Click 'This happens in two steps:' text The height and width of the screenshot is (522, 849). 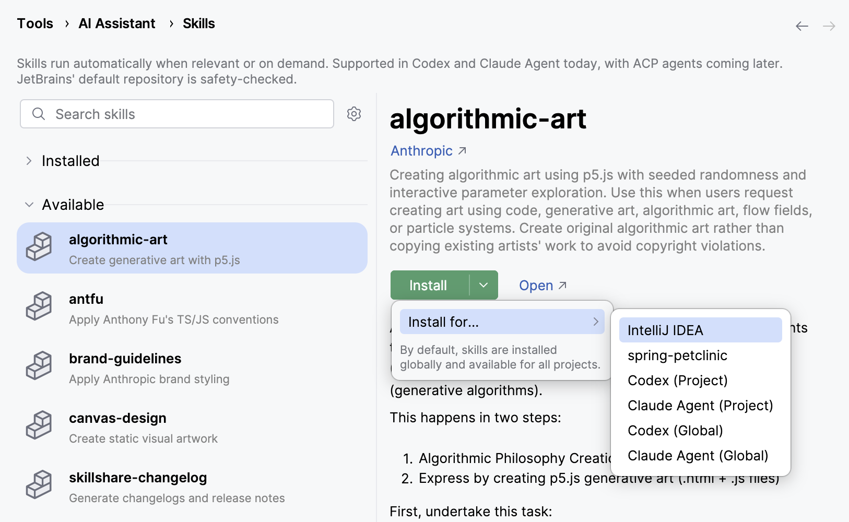[476, 418]
